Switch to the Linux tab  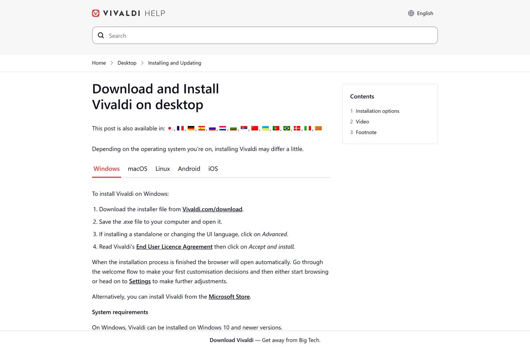click(163, 169)
